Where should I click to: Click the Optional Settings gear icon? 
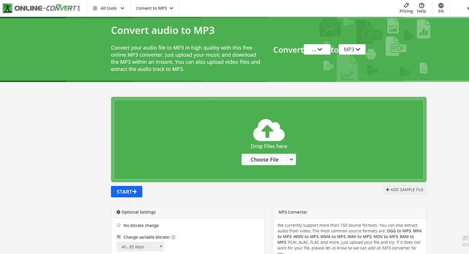click(119, 212)
